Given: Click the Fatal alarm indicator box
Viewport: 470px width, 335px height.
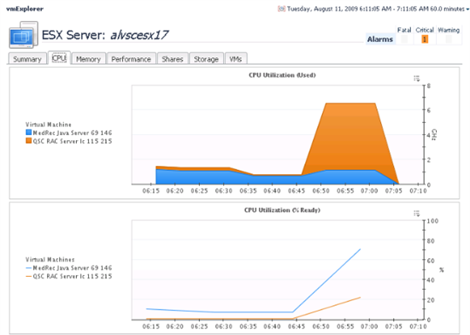Looking at the screenshot, I should pyautogui.click(x=404, y=39).
